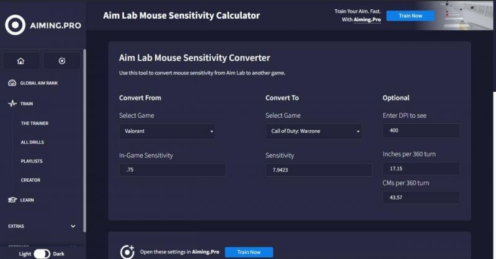Click the Learn graduation cap icon
Screen dimensions: 496x259
pyautogui.click(x=12, y=200)
